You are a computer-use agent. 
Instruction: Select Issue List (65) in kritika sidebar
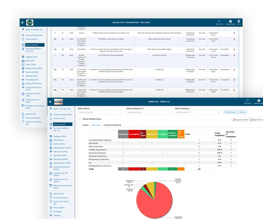pyautogui.click(x=63, y=124)
